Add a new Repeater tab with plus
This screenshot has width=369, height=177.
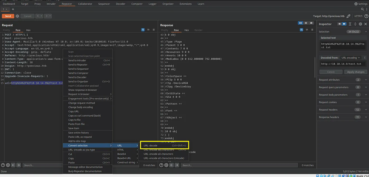tap(13, 9)
